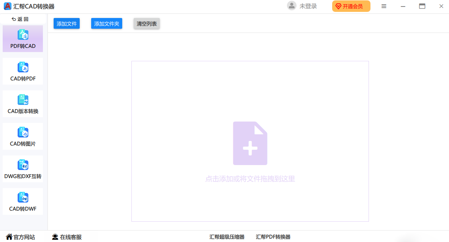Click the 添加文件 button
The width and height of the screenshot is (449, 242).
click(66, 23)
